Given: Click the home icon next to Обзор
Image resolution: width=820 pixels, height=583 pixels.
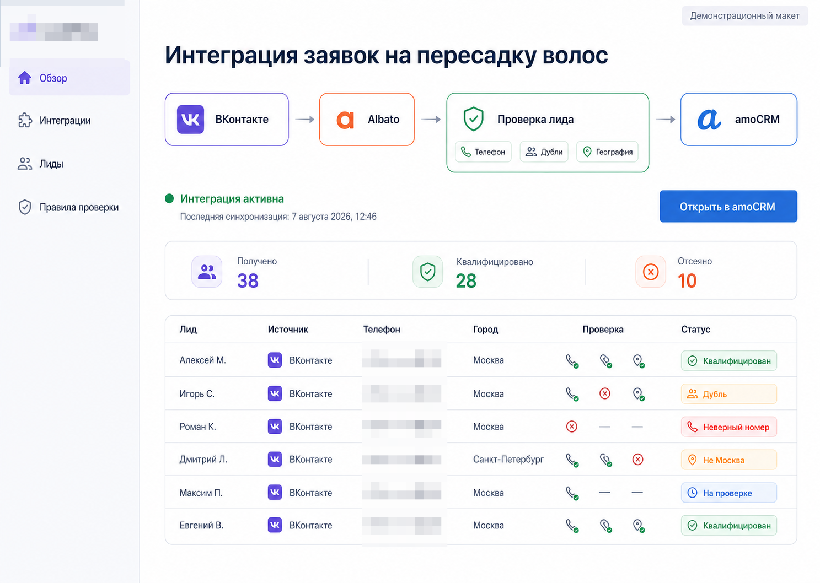Looking at the screenshot, I should [x=25, y=78].
